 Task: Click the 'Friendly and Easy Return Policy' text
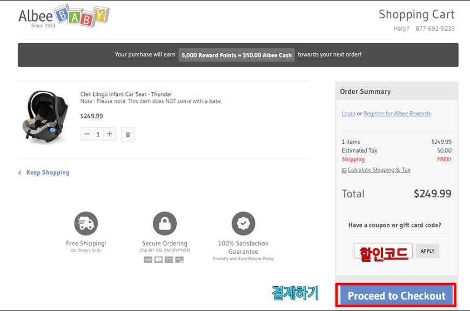pyautogui.click(x=244, y=259)
